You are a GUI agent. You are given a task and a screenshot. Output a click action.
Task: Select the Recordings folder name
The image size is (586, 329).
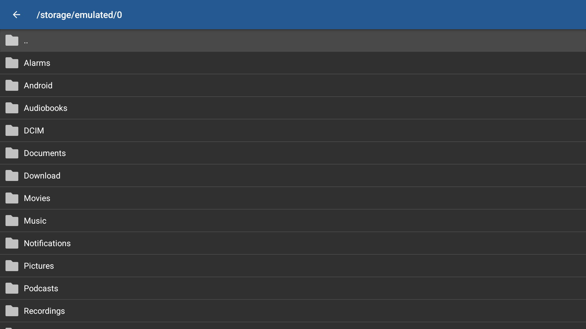tap(44, 311)
